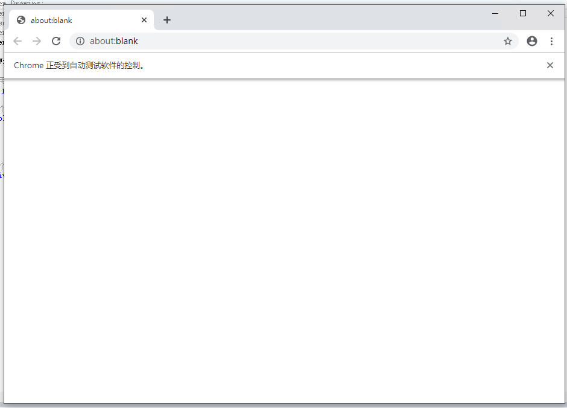
Task: Minimize the Chrome window
Action: (x=495, y=13)
